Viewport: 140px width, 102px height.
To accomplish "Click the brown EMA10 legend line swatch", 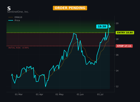I will 11,17.
